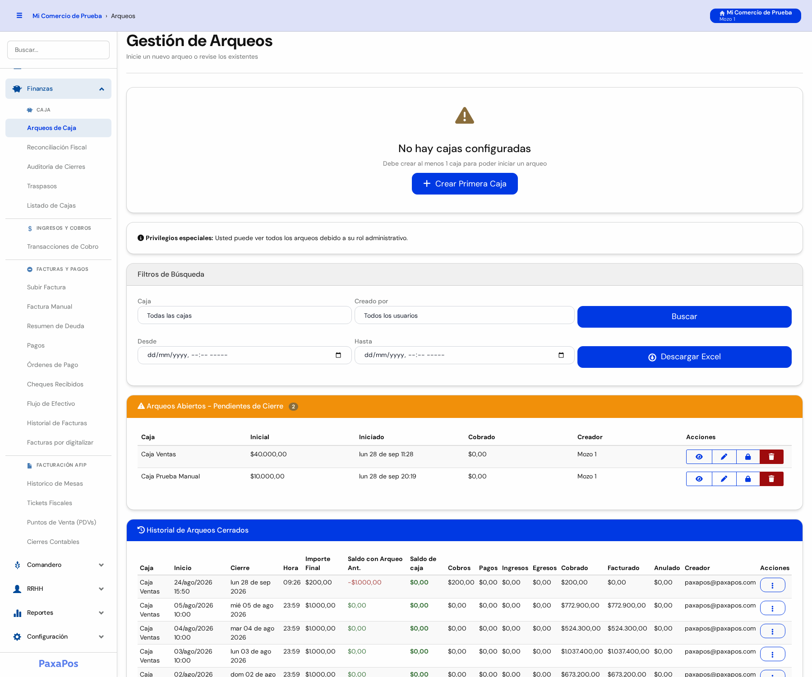
Task: Click the PaxaPos logo
Action: tap(59, 663)
